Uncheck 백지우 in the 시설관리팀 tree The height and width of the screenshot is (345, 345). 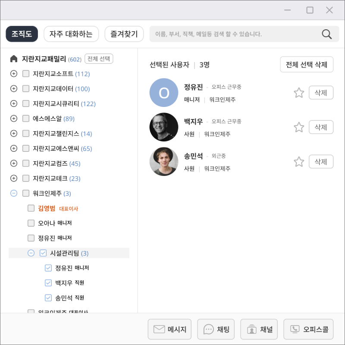coord(48,282)
